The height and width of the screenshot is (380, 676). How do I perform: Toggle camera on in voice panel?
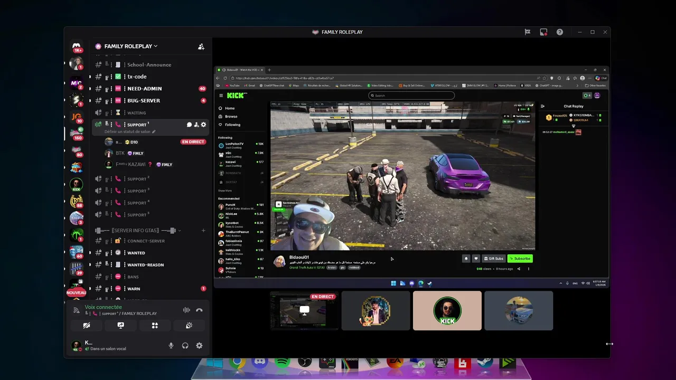click(x=87, y=326)
